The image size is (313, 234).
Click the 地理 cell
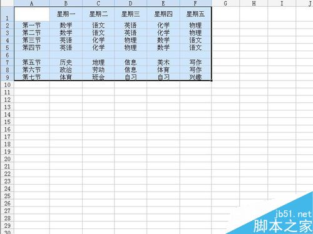(98, 62)
